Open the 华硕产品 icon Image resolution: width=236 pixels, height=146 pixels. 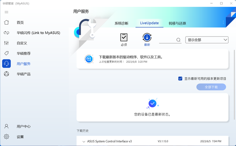[6, 74]
